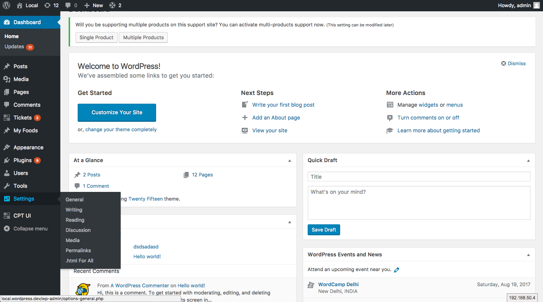Collapse the Quick Draft panel
Viewport: 543px width, 302px height.
(528, 161)
